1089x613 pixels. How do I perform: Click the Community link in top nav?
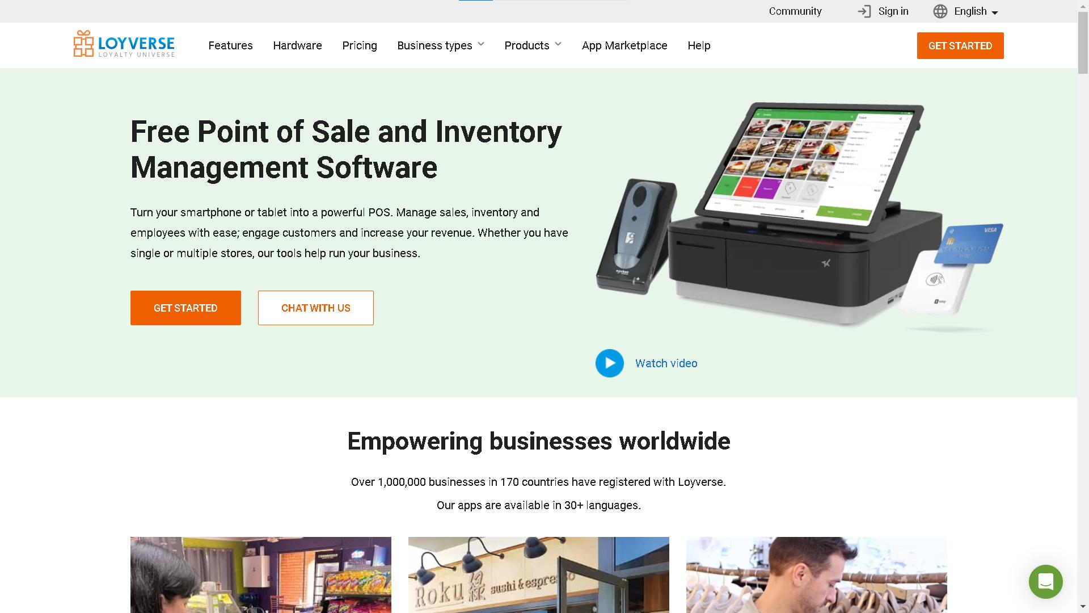click(795, 11)
